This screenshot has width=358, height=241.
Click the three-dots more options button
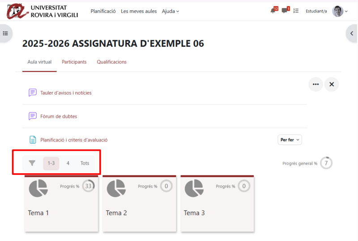point(315,84)
